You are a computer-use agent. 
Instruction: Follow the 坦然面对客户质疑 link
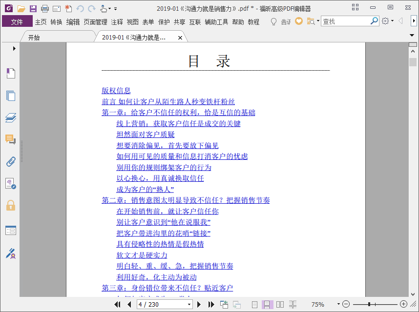pyautogui.click(x=146, y=135)
